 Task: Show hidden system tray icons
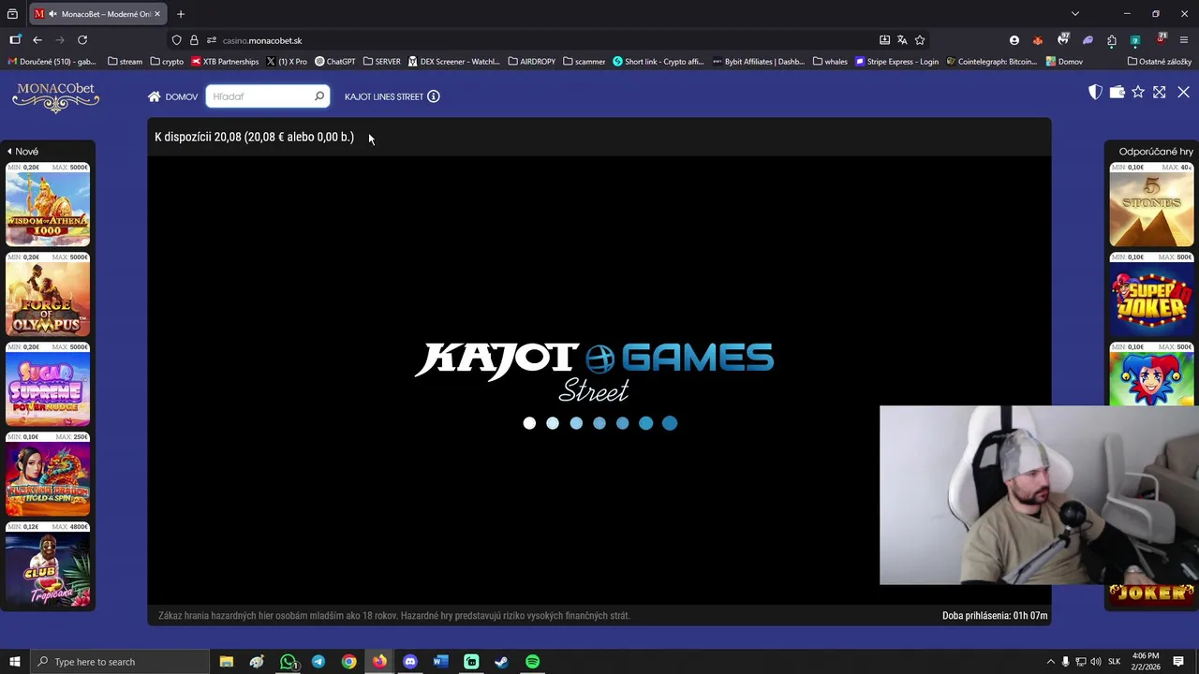(x=1050, y=662)
